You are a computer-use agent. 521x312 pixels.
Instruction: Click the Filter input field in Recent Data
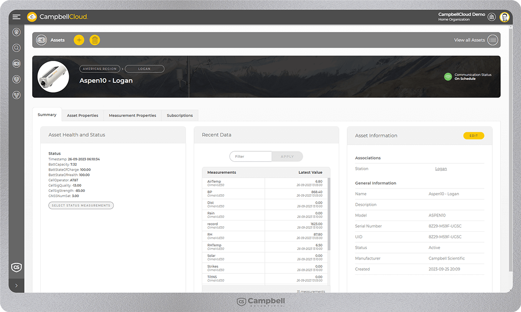[251, 156]
